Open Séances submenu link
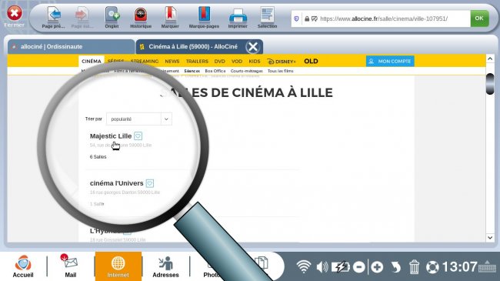Screen dimensions: 500x281 [192, 71]
